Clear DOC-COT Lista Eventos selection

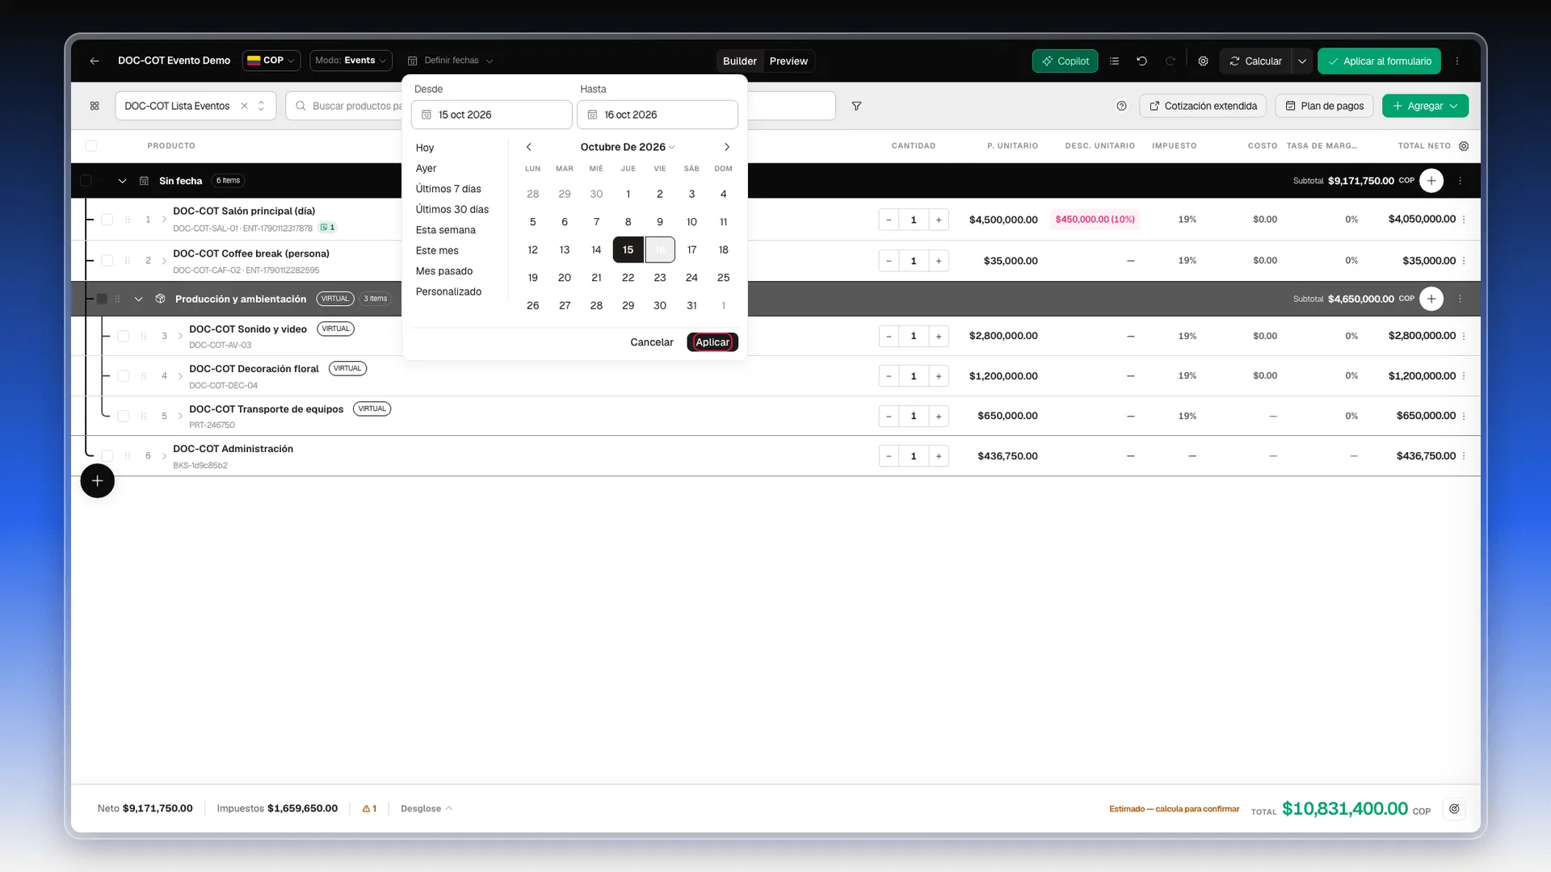point(244,106)
